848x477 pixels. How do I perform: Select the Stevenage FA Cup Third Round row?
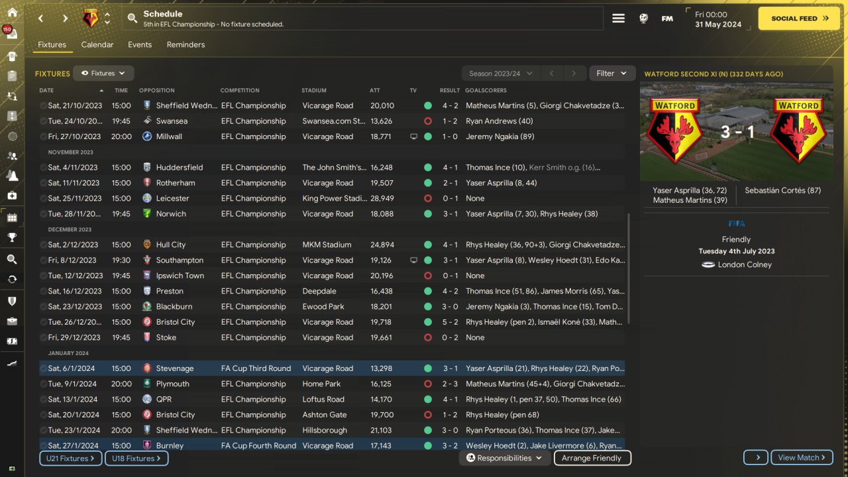click(x=332, y=368)
